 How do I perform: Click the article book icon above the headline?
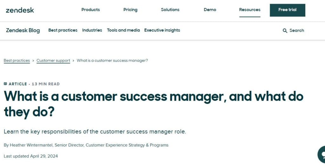5,84
